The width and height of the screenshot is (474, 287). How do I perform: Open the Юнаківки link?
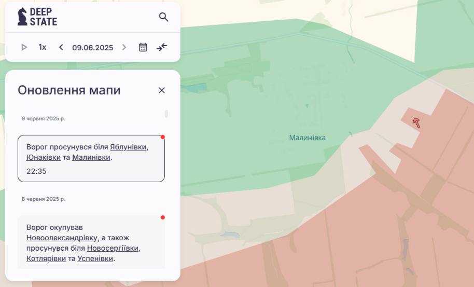click(x=44, y=157)
